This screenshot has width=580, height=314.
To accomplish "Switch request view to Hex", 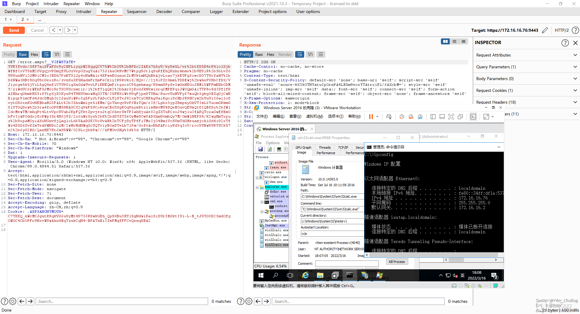I will click(x=34, y=54).
